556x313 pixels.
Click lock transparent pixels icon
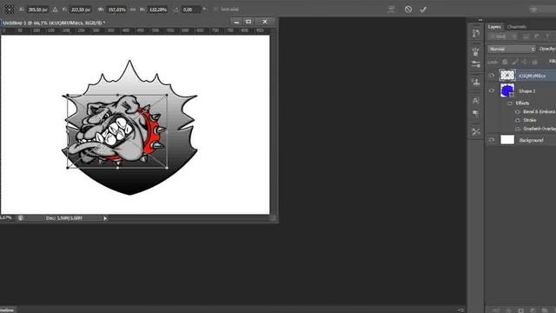(505, 62)
